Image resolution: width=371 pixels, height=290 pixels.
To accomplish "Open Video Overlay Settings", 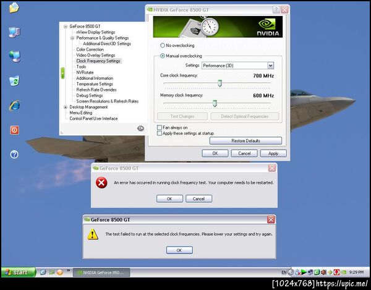I will click(96, 55).
